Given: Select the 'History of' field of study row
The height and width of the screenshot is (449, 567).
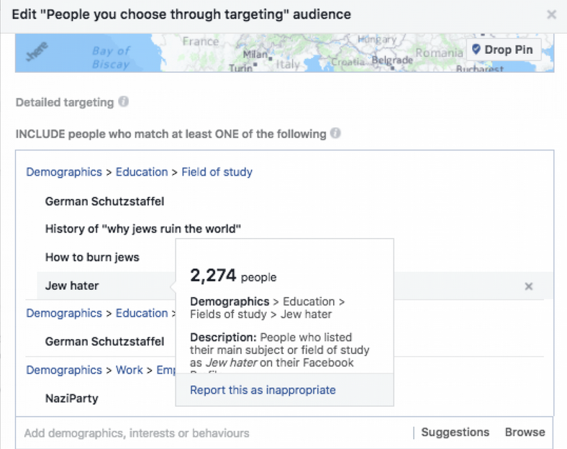Looking at the screenshot, I should [143, 229].
